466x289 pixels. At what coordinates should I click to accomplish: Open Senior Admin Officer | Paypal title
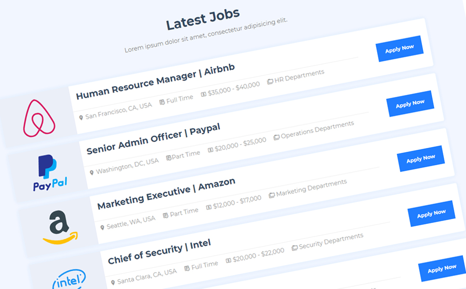154,139
